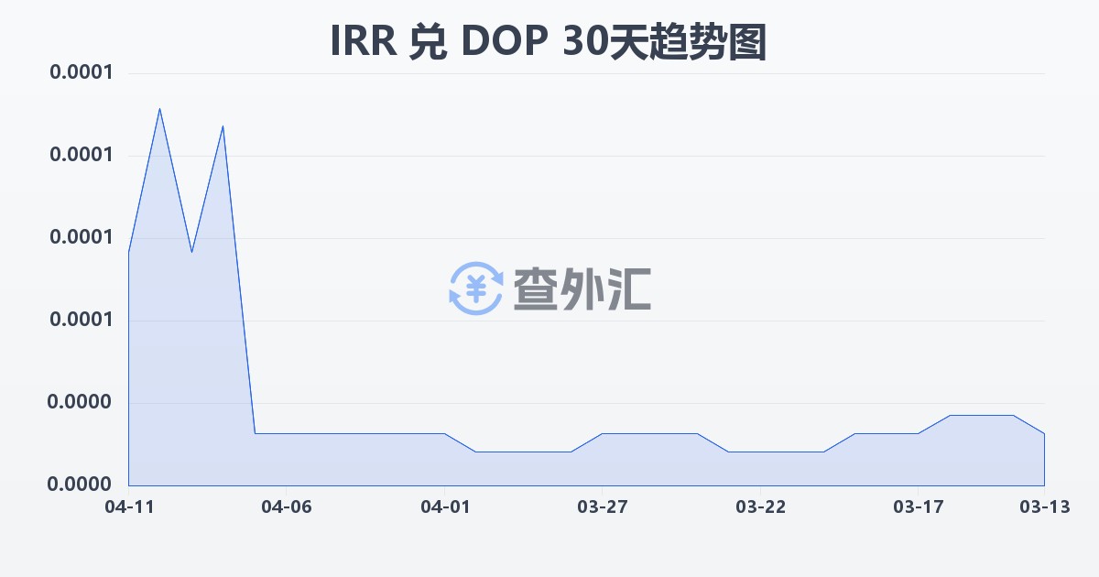Click the second peak near 04-08
Screen dimensions: 1099x577
(222, 126)
